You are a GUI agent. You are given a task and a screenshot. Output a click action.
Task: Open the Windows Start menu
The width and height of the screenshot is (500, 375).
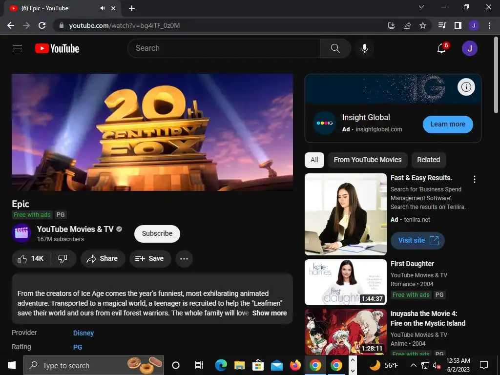[x=12, y=365]
